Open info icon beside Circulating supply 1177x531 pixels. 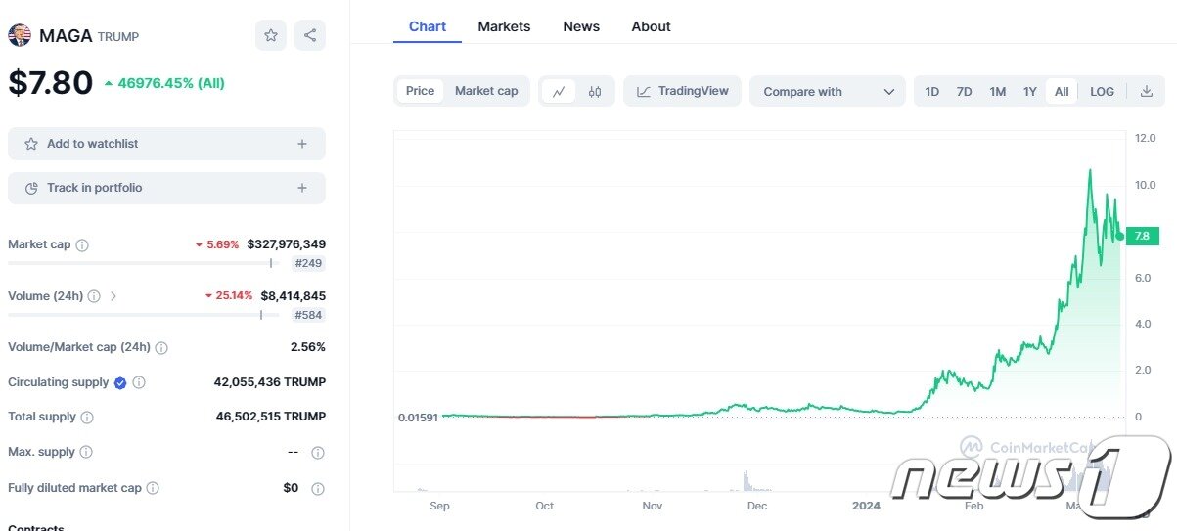pos(139,383)
